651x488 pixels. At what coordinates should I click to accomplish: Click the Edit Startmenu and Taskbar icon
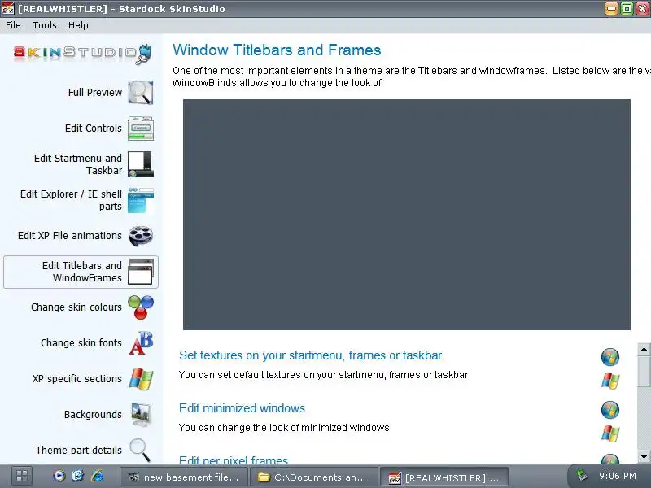pos(141,164)
